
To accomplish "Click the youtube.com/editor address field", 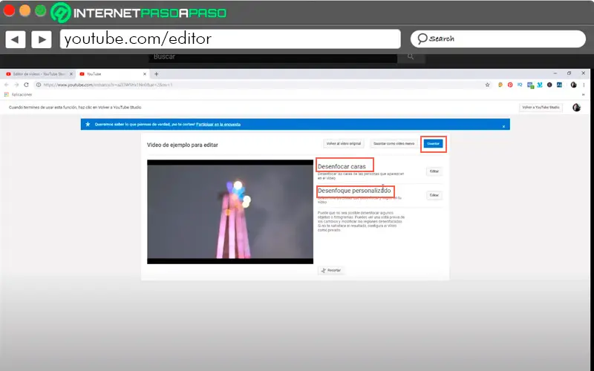I will coord(230,39).
